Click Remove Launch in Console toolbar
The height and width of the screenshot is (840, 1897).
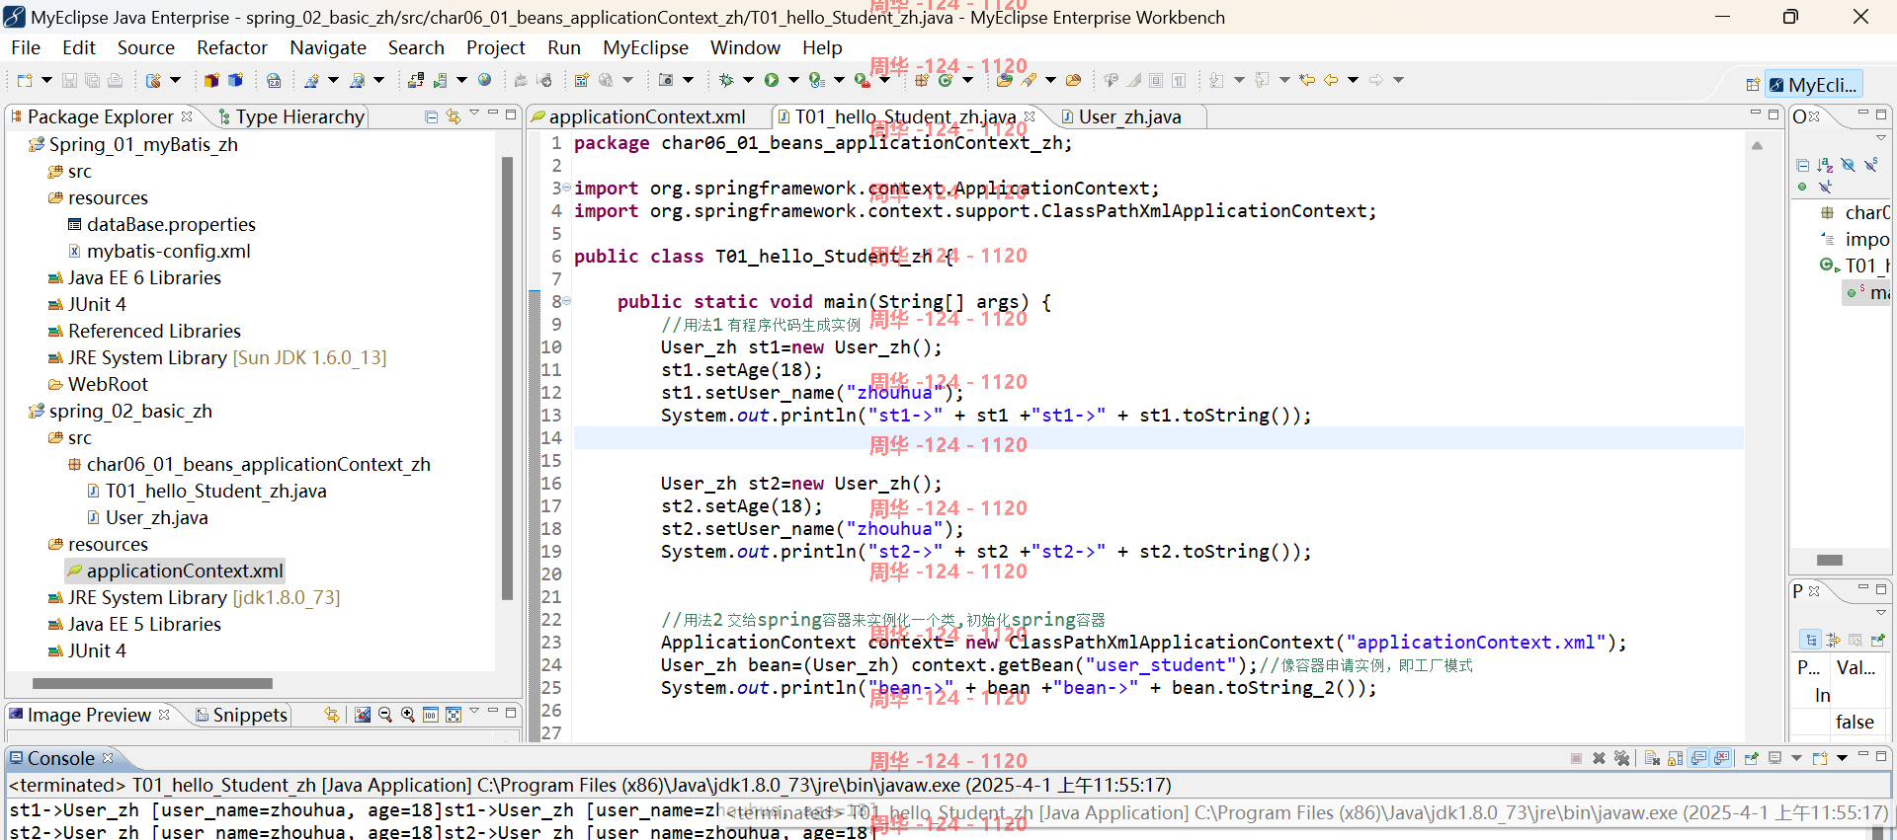coord(1599,758)
